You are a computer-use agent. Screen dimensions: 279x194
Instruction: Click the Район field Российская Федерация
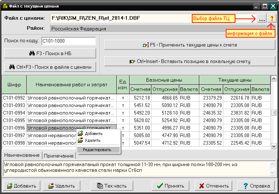[163, 29]
